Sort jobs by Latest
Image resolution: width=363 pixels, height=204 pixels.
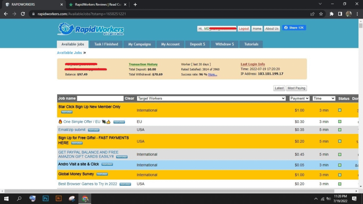279,88
